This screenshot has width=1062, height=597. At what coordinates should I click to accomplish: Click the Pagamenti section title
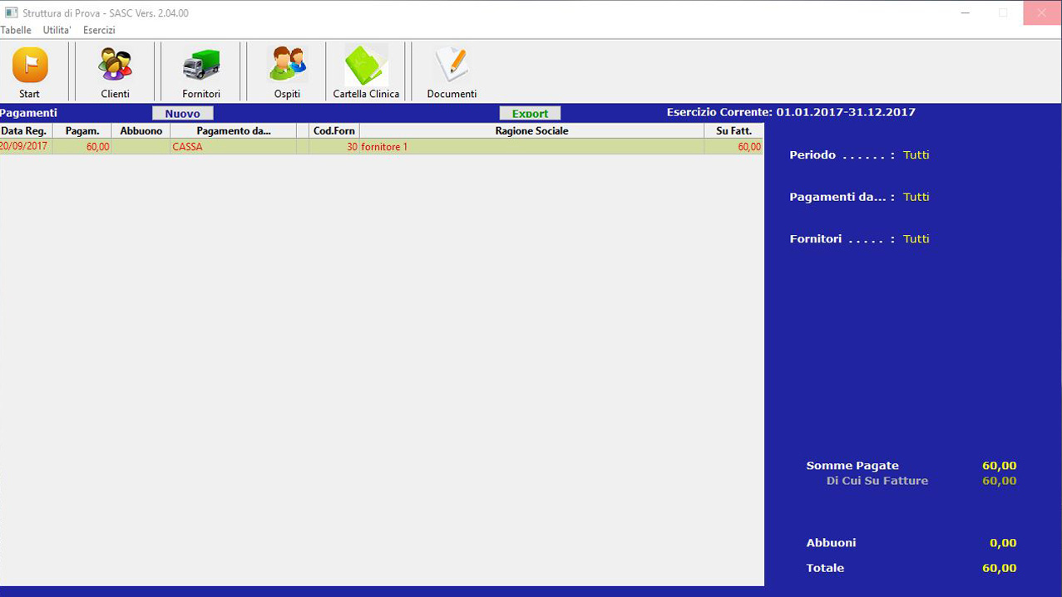29,113
